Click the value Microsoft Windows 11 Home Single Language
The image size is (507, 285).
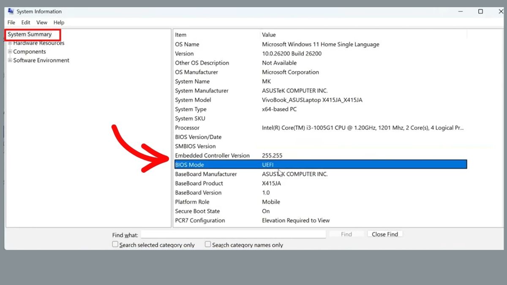[x=321, y=44]
